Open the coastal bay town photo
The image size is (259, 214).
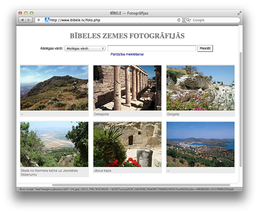201,145
